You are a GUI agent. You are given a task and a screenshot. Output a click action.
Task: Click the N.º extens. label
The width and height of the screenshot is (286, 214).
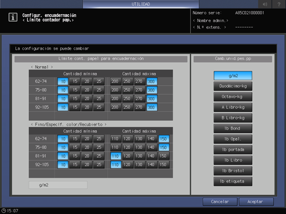click(210, 28)
